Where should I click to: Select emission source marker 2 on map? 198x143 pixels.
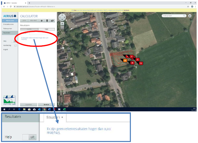click(x=138, y=60)
